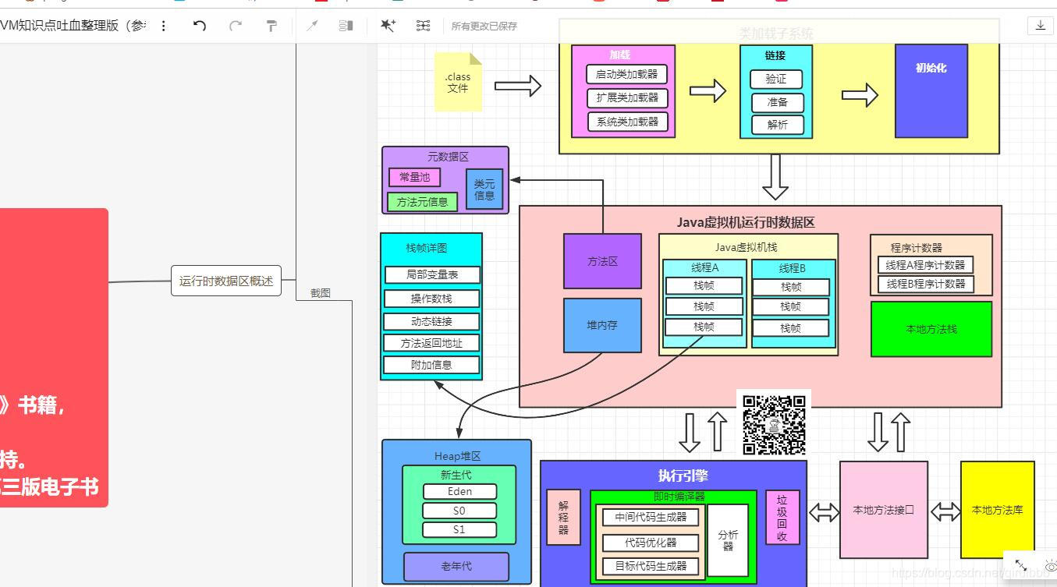Open the magic wand theme styles

click(387, 26)
